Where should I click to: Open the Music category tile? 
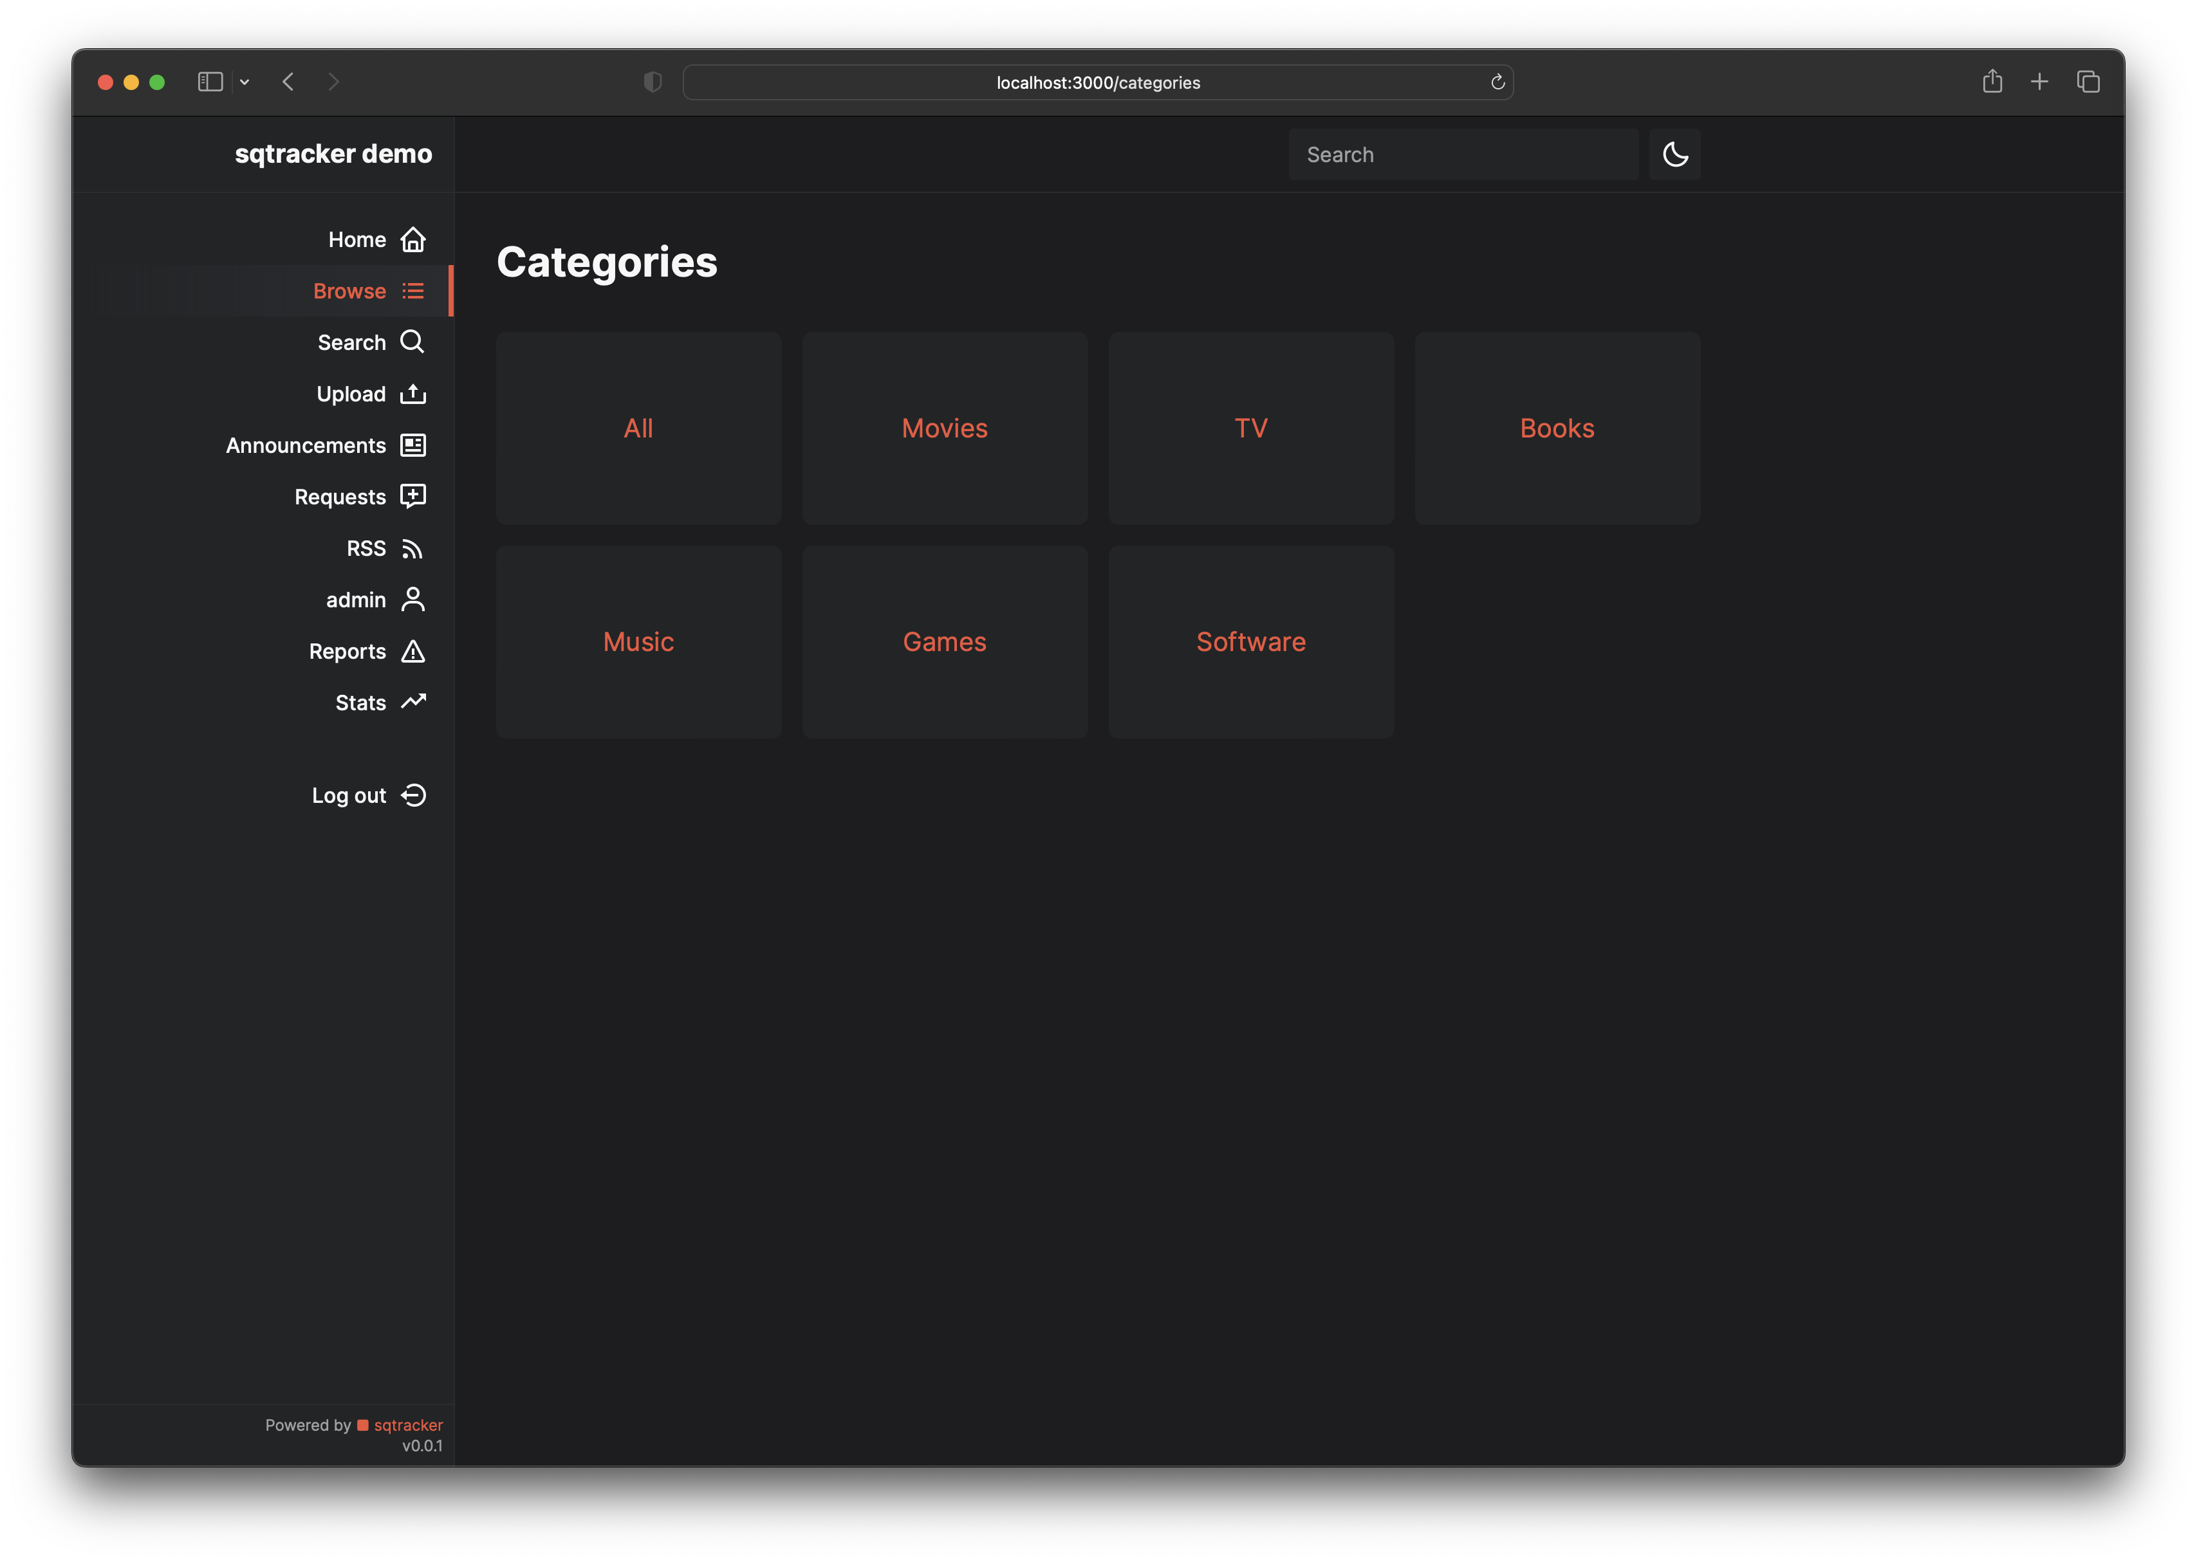point(639,641)
